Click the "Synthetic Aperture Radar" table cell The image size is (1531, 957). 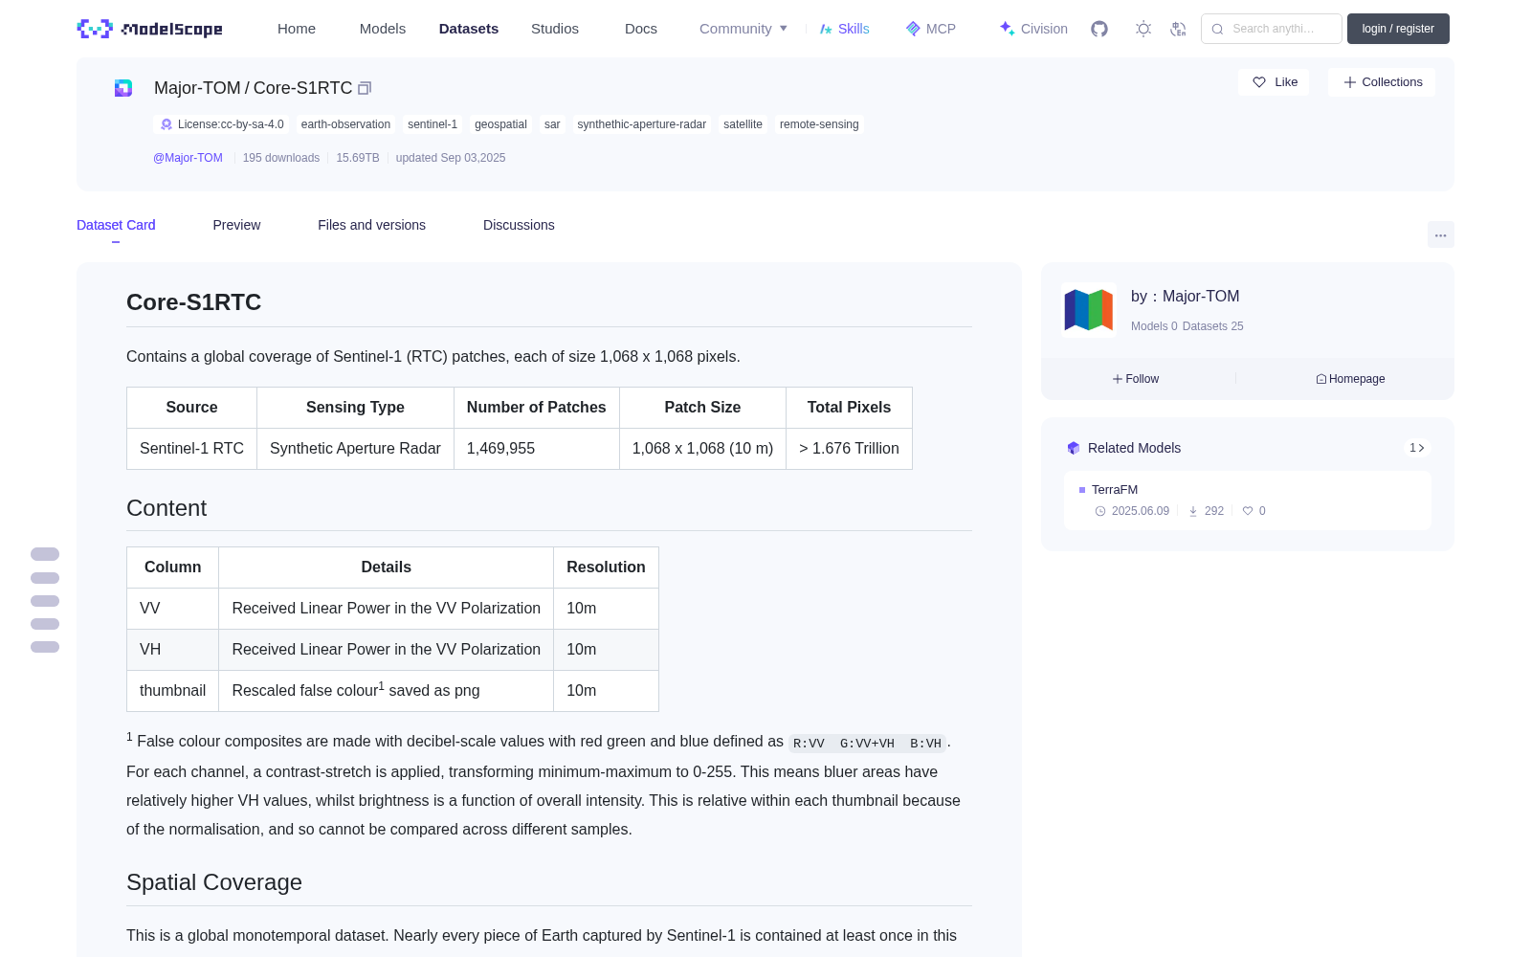click(x=355, y=449)
